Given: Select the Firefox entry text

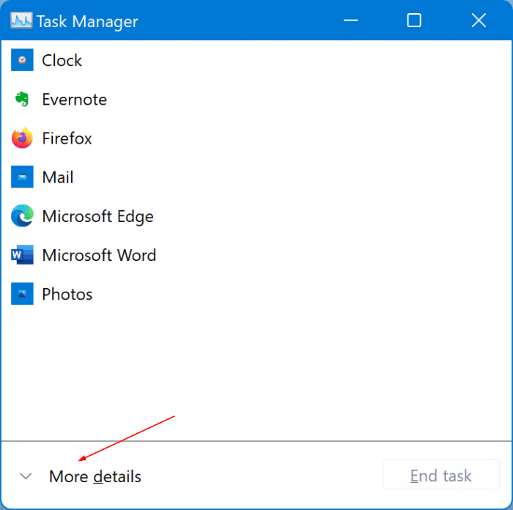Looking at the screenshot, I should (x=67, y=138).
